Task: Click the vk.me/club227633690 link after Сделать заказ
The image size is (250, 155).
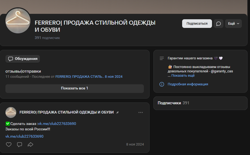Action: click(x=57, y=124)
